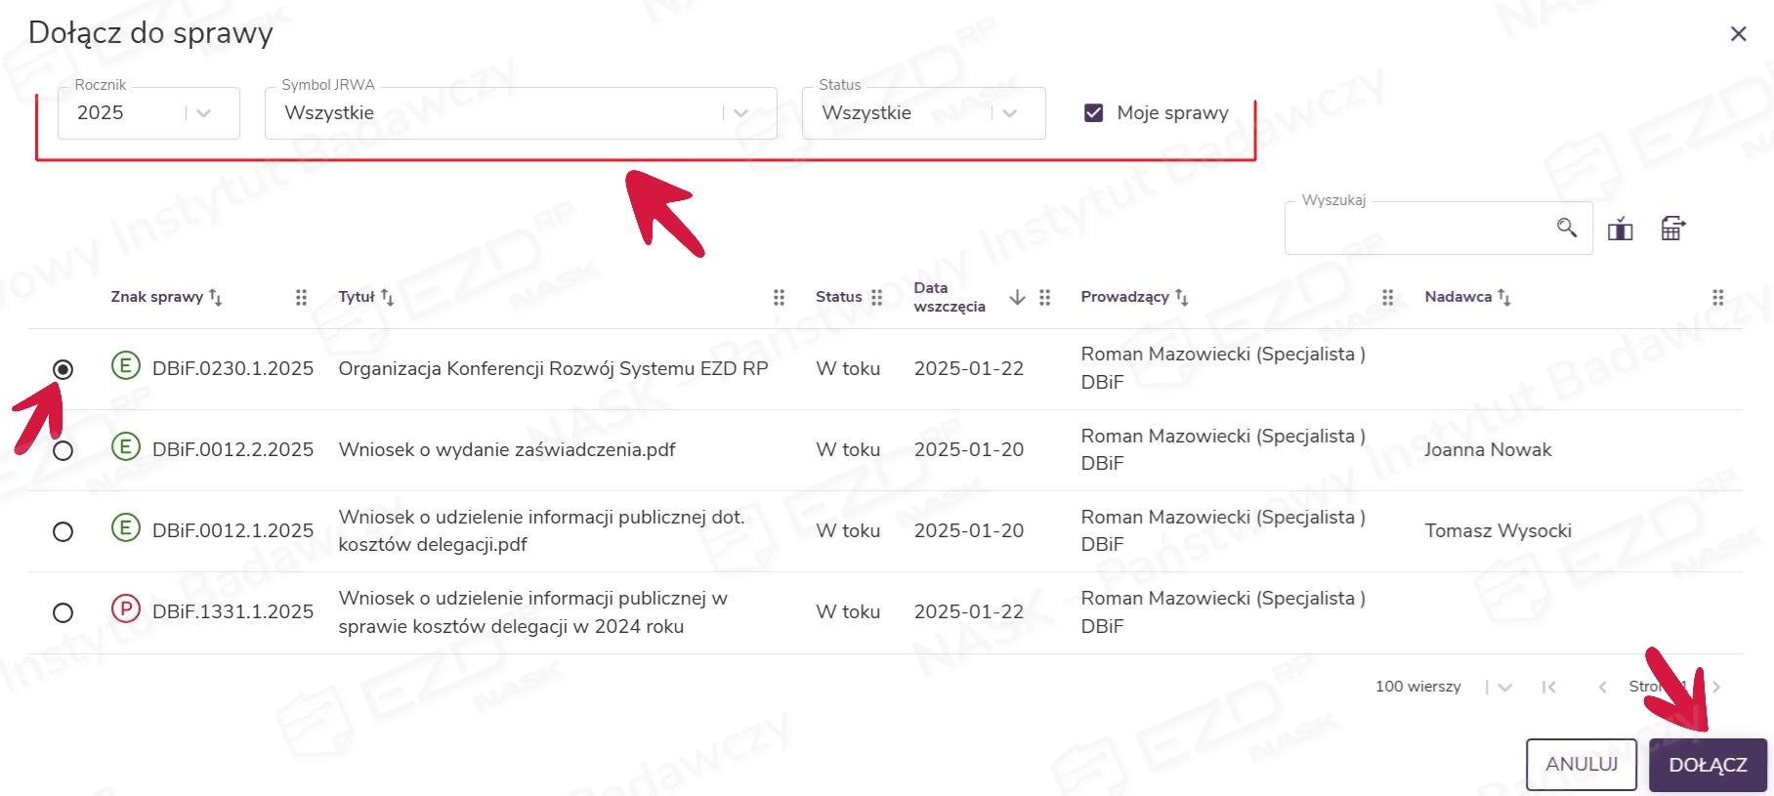Click the drag handle of Znak sprawy column

point(301,297)
